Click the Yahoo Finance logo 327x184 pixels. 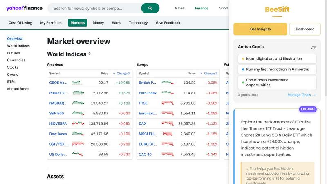tap(24, 8)
